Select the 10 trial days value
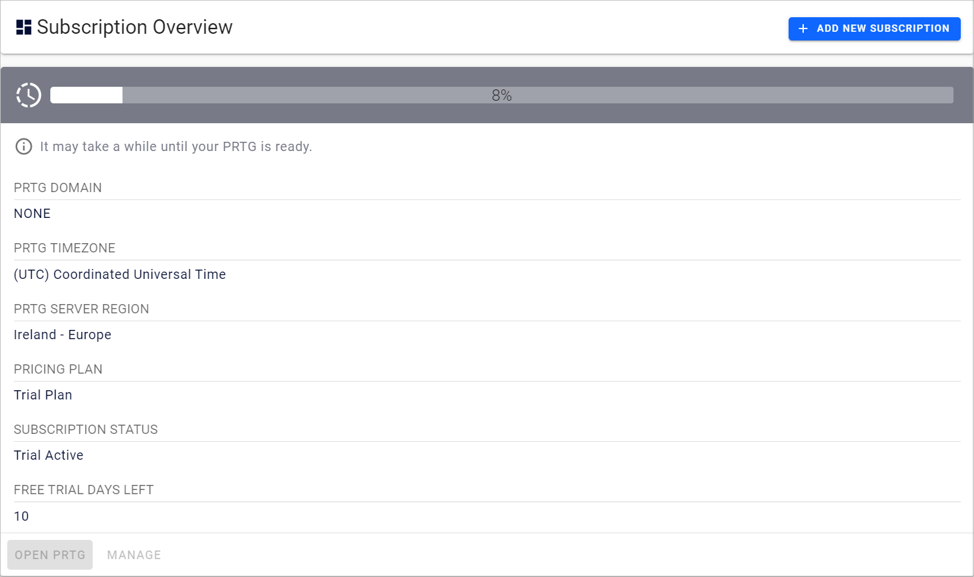 coord(21,516)
